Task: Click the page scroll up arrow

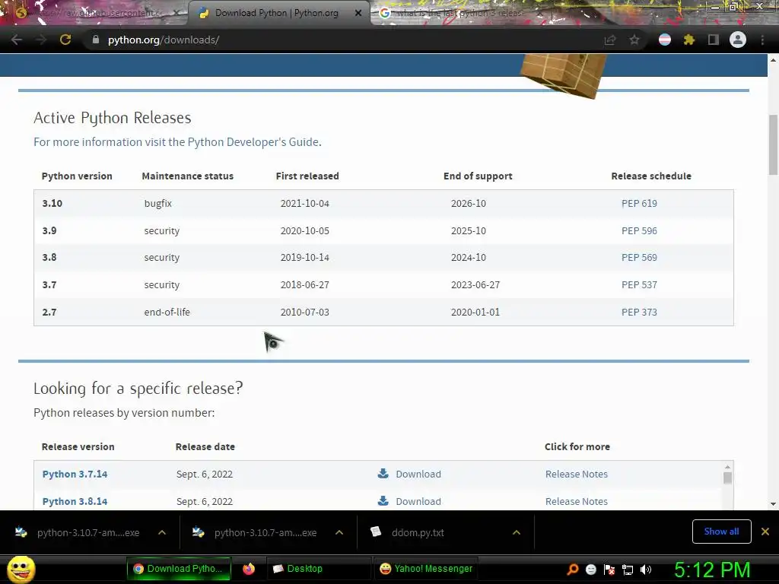Action: (x=773, y=59)
